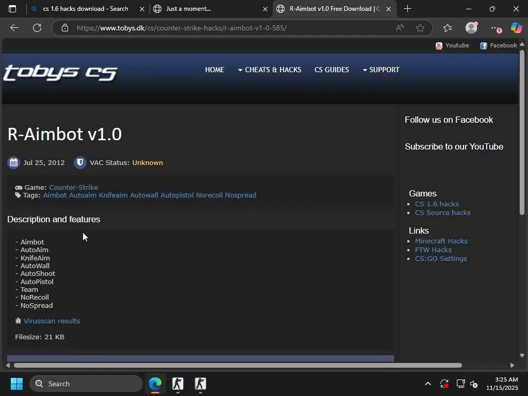528x396 pixels.
Task: Select the Autowall tag link
Action: click(144, 195)
